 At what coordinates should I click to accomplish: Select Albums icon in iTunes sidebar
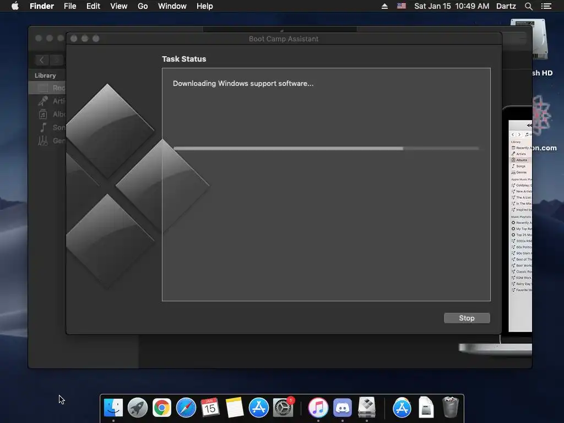click(x=43, y=115)
